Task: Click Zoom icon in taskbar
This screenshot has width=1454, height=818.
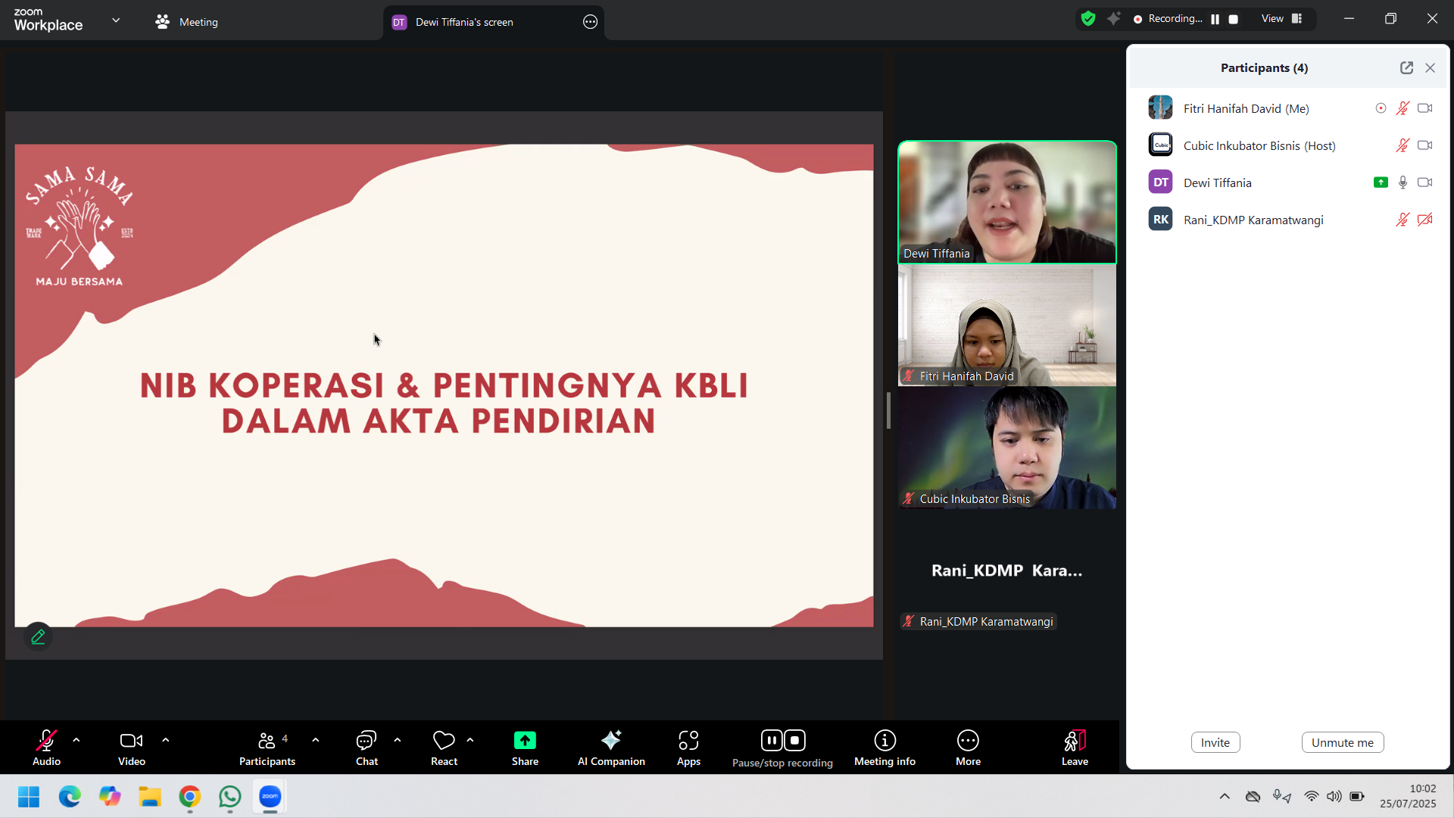Action: point(270,797)
